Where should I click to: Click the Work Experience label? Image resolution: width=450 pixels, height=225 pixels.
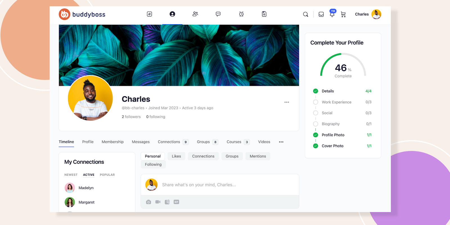337,102
